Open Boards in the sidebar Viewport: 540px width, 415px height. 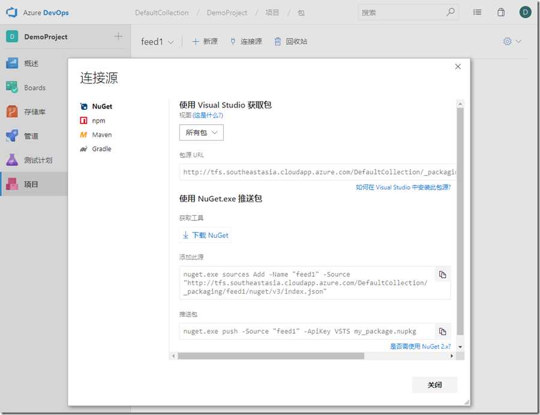point(34,88)
